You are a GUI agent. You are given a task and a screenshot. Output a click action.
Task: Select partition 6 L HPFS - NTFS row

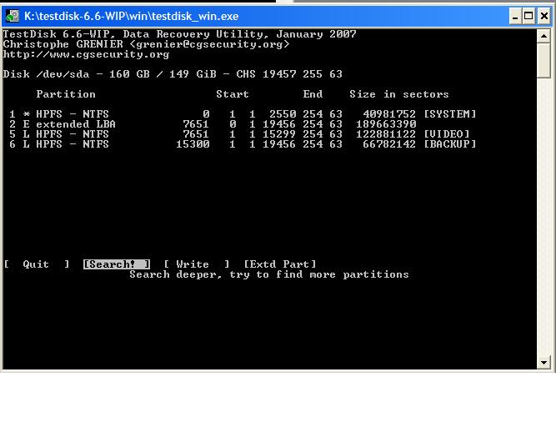[243, 144]
